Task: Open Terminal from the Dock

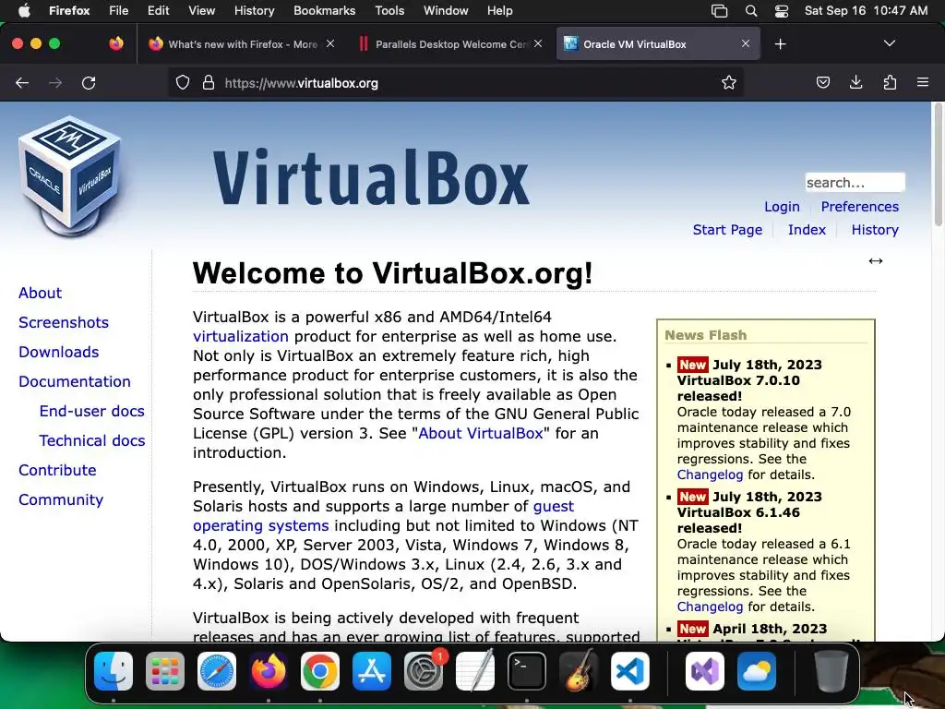Action: pyautogui.click(x=527, y=671)
